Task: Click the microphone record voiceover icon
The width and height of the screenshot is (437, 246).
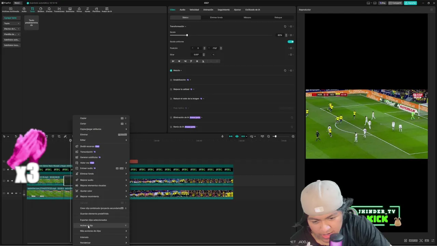Action: (222, 136)
